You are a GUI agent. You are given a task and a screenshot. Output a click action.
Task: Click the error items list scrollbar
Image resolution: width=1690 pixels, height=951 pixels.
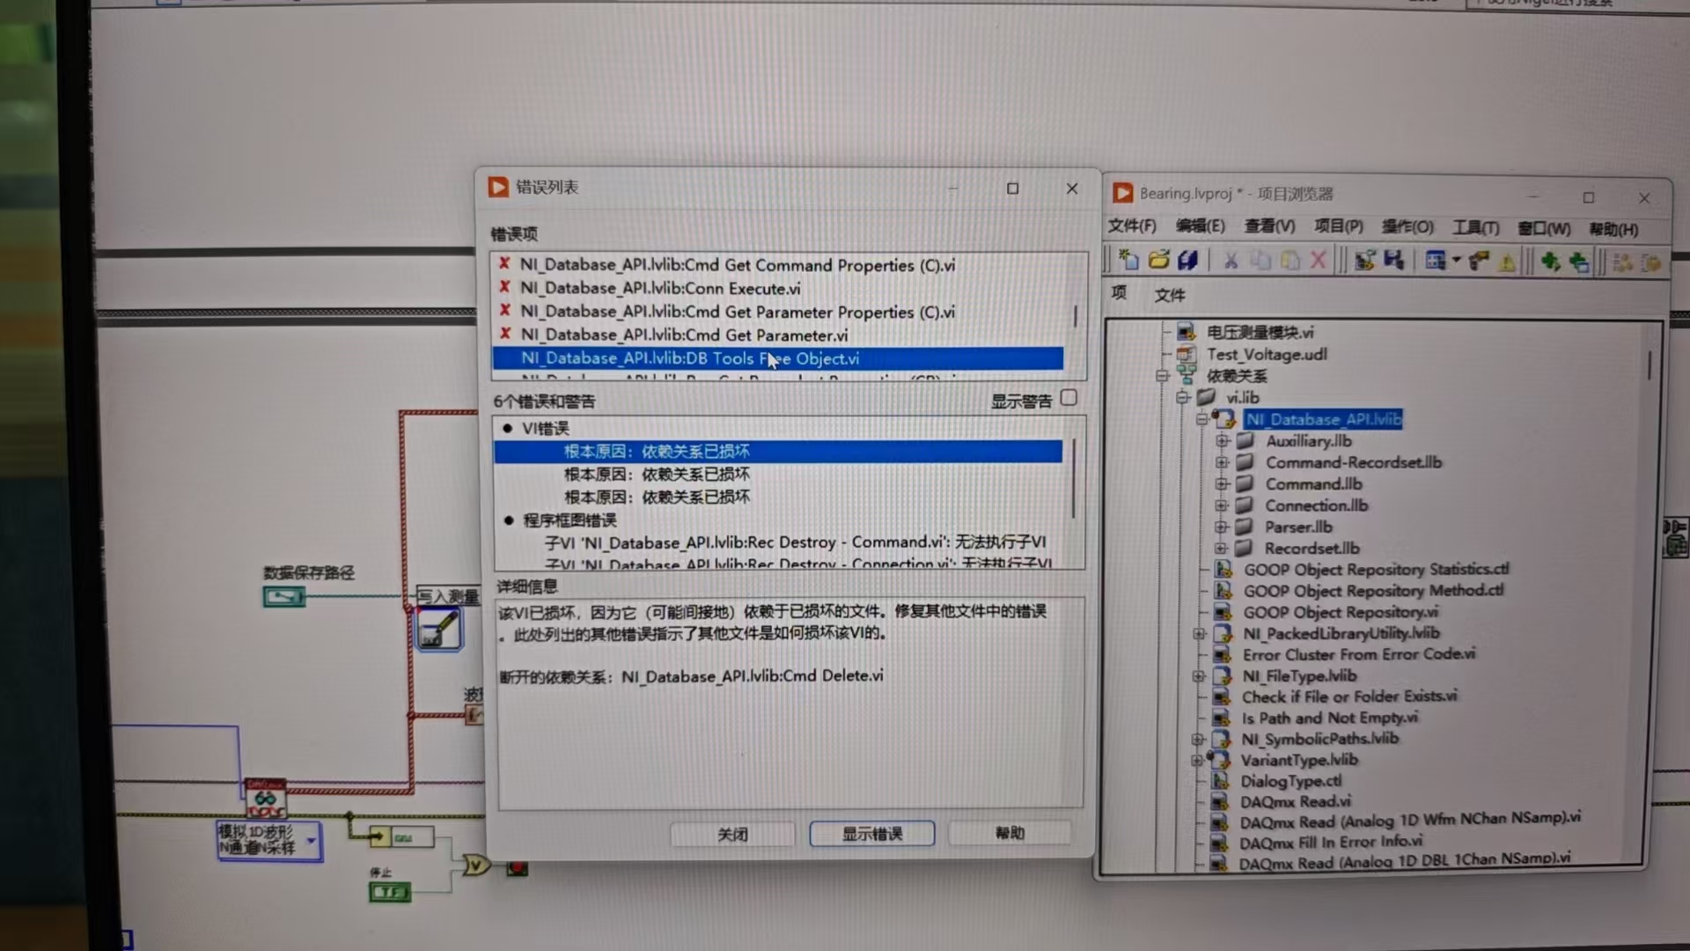coord(1075,315)
